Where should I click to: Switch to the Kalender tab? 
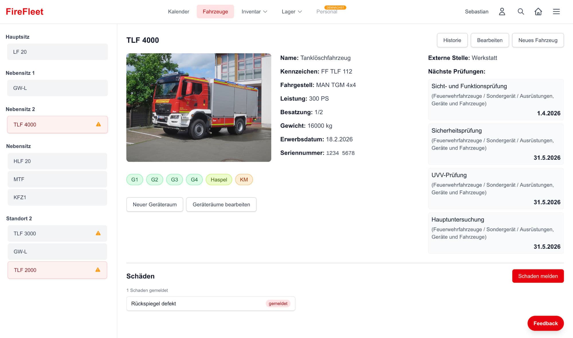178,11
